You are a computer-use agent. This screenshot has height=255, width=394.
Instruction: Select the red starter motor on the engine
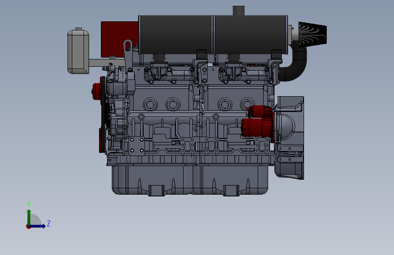(257, 124)
